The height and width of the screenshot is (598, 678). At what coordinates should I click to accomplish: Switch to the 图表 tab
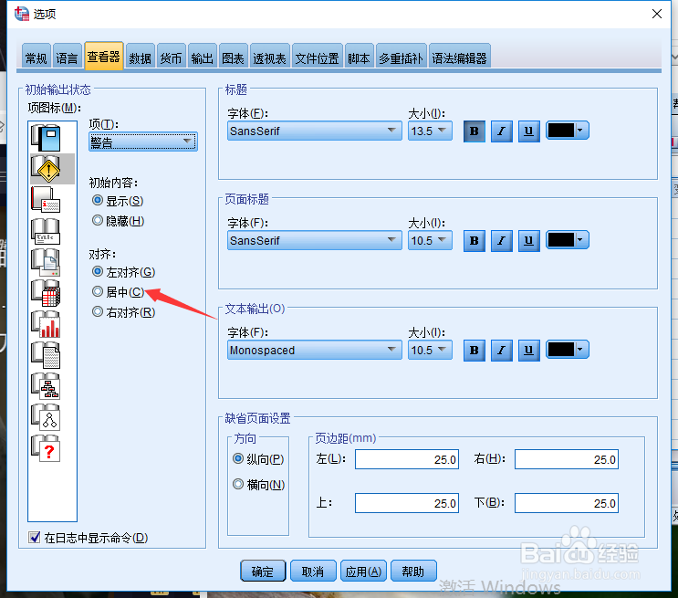pyautogui.click(x=233, y=58)
